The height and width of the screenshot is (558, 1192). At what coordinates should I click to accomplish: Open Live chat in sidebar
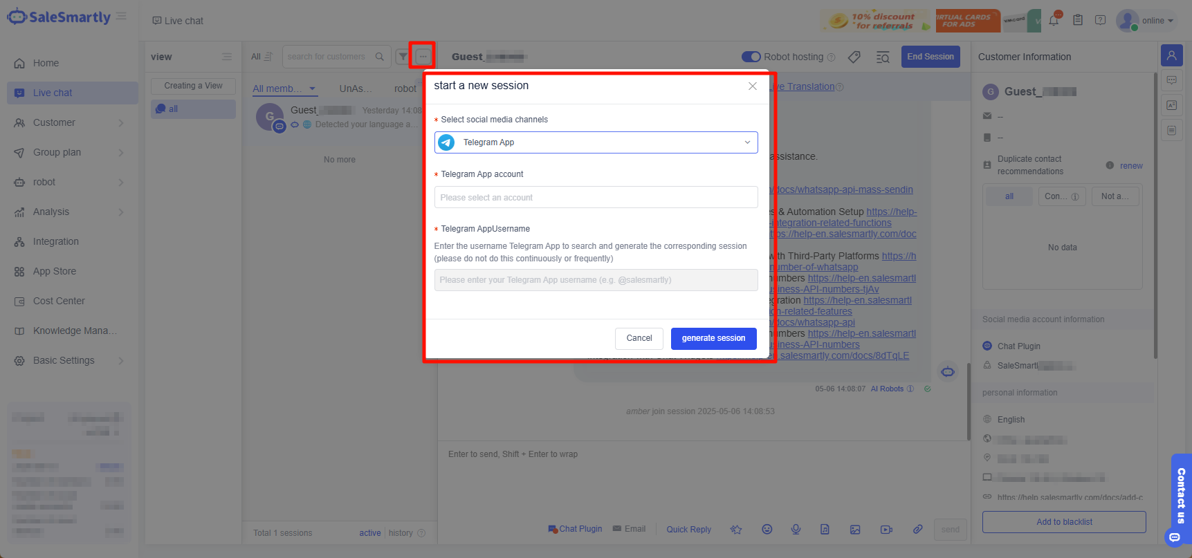point(72,93)
